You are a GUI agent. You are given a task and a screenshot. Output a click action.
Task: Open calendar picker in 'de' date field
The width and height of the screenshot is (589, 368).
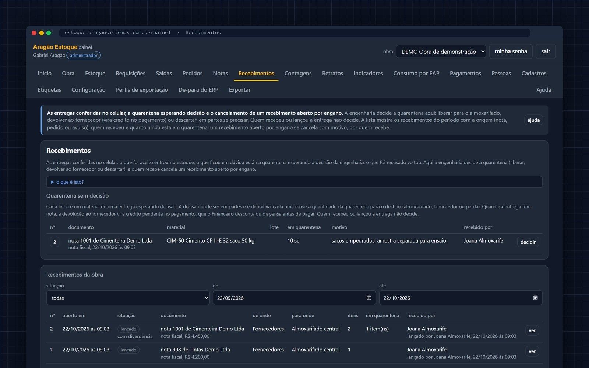click(x=369, y=298)
